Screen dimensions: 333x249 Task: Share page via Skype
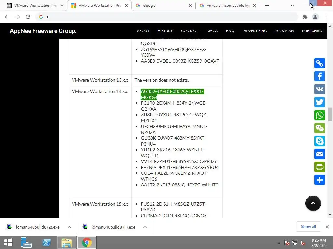(319, 141)
